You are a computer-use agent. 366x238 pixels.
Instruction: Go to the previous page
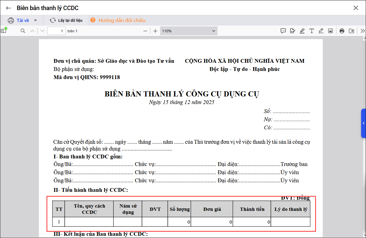point(32,31)
